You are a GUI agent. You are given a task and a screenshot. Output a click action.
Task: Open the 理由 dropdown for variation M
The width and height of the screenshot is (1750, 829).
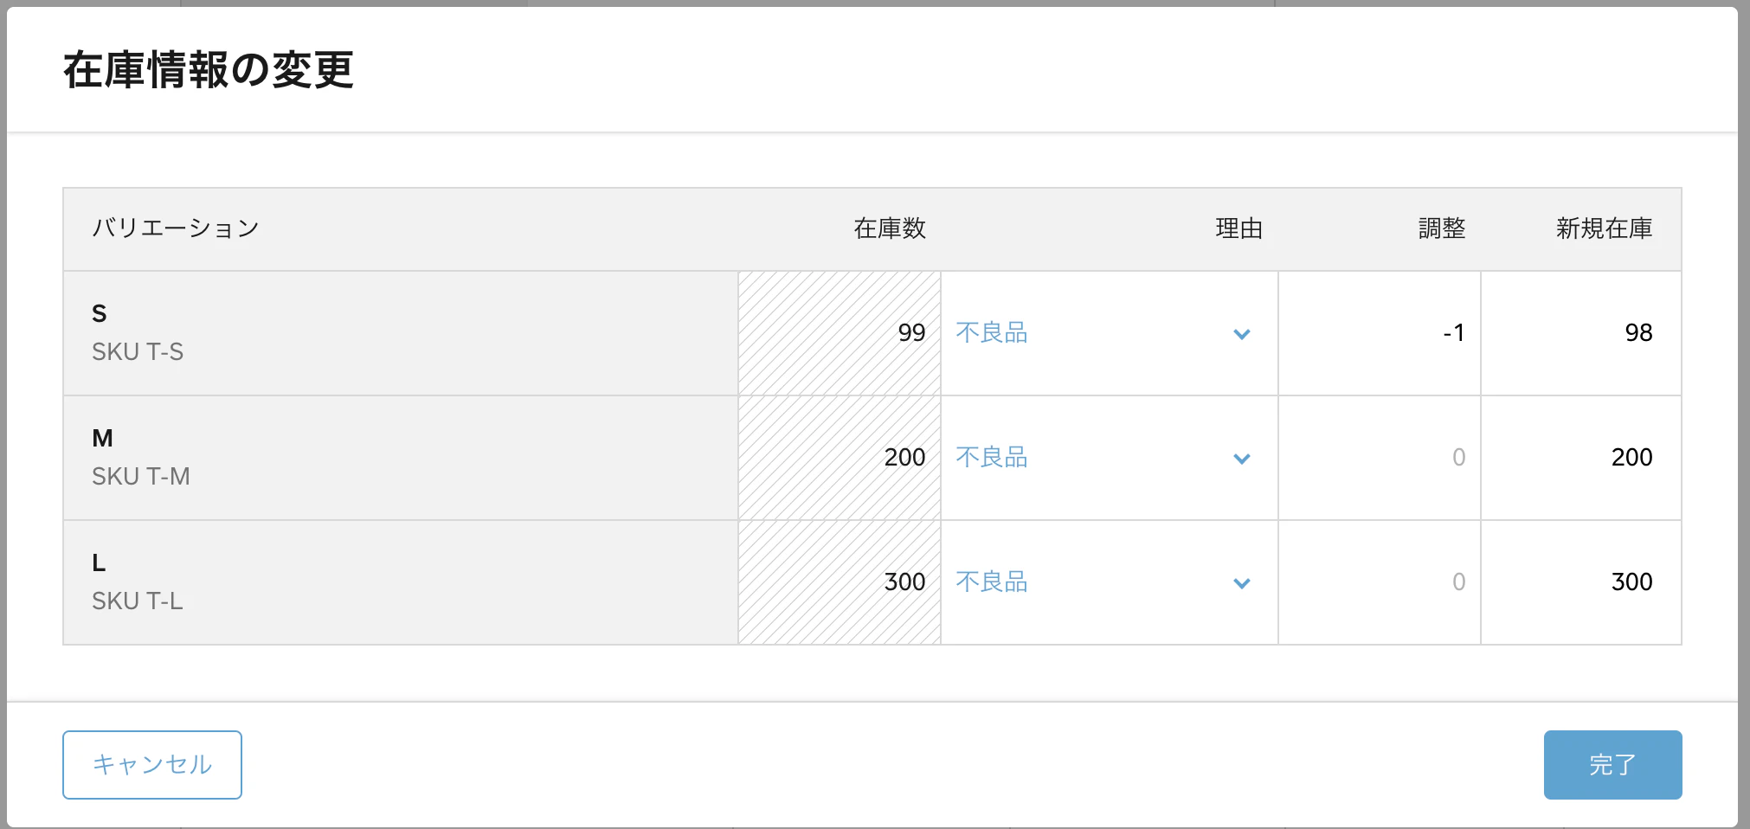coord(1110,458)
